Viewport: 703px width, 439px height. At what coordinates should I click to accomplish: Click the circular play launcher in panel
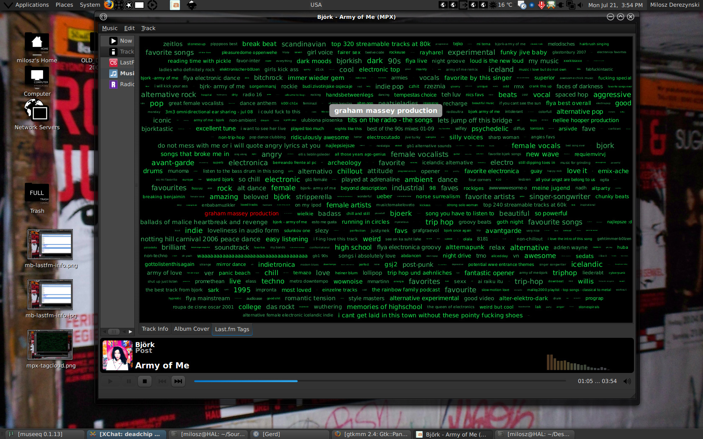coord(152,5)
